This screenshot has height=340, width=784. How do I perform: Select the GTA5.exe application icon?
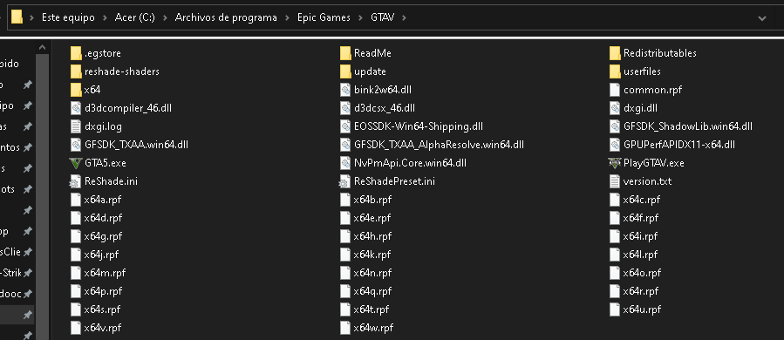76,163
